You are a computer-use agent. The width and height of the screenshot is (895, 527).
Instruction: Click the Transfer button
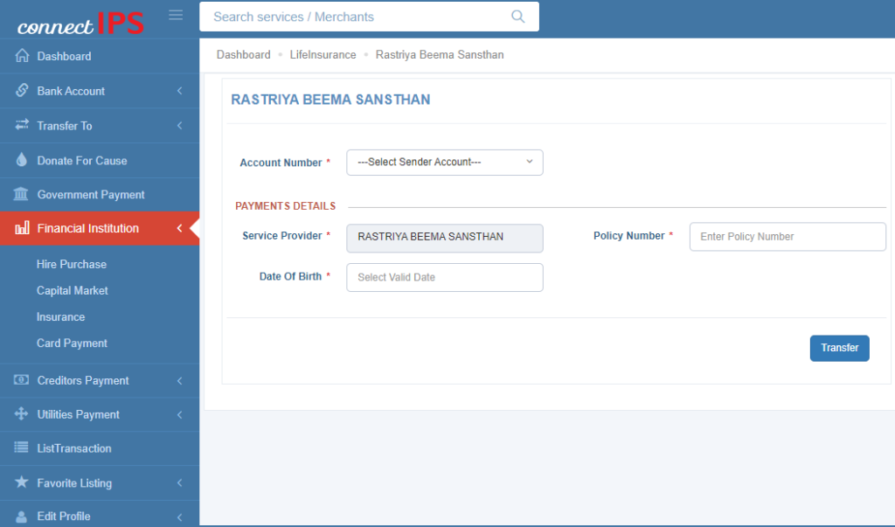pos(840,348)
